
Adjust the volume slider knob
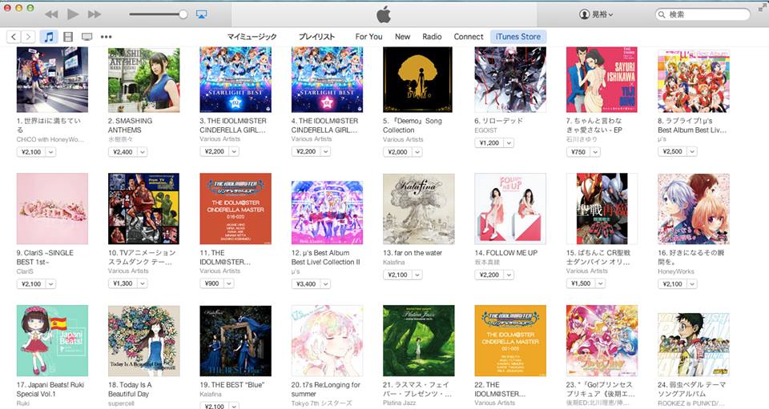(183, 14)
